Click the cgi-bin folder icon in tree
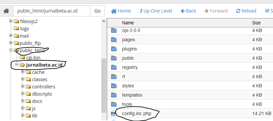273x121 pixels. click(22, 57)
